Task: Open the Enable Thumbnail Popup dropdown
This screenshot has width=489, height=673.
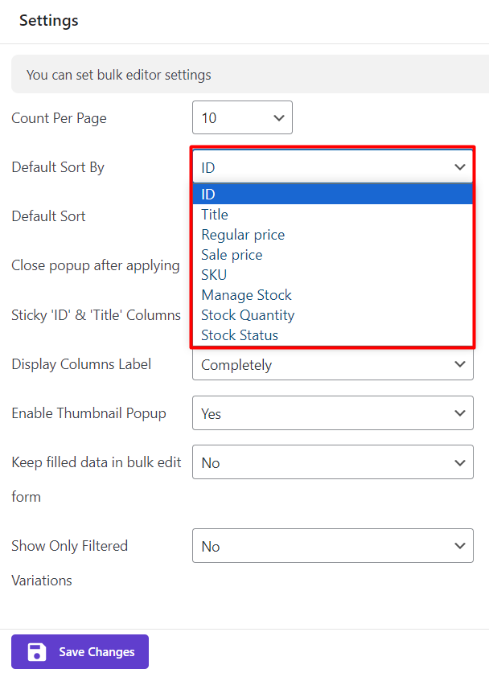Action: pyautogui.click(x=333, y=413)
